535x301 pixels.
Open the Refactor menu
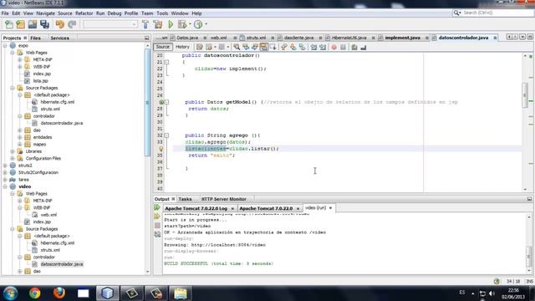[84, 13]
